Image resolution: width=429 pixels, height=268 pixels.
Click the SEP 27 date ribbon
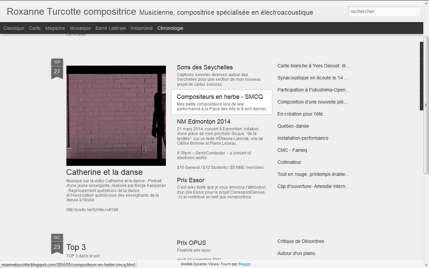pyautogui.click(x=57, y=69)
